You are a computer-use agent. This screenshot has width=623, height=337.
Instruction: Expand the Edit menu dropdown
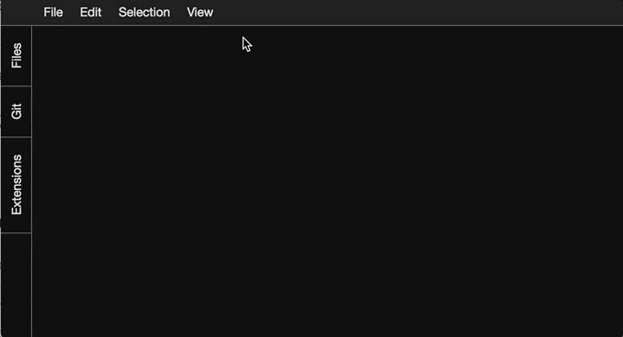tap(91, 12)
